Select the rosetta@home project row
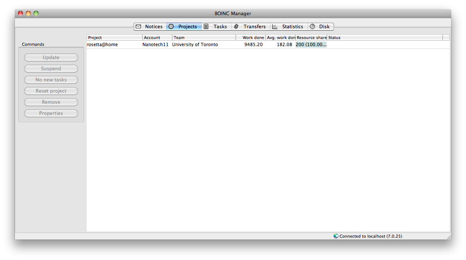The height and width of the screenshot is (260, 466). (x=268, y=45)
